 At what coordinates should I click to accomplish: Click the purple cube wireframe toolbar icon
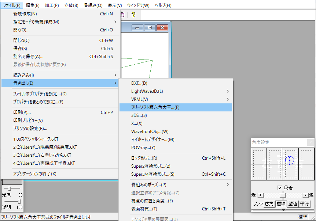click(x=123, y=15)
